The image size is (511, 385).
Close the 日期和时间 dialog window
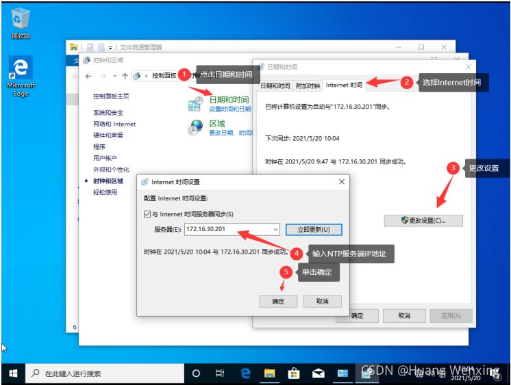click(469, 67)
